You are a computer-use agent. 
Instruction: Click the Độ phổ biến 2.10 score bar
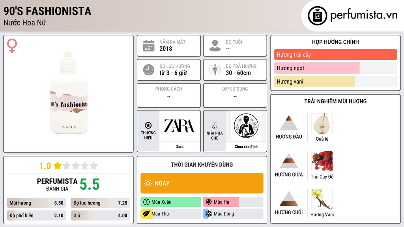click(37, 216)
